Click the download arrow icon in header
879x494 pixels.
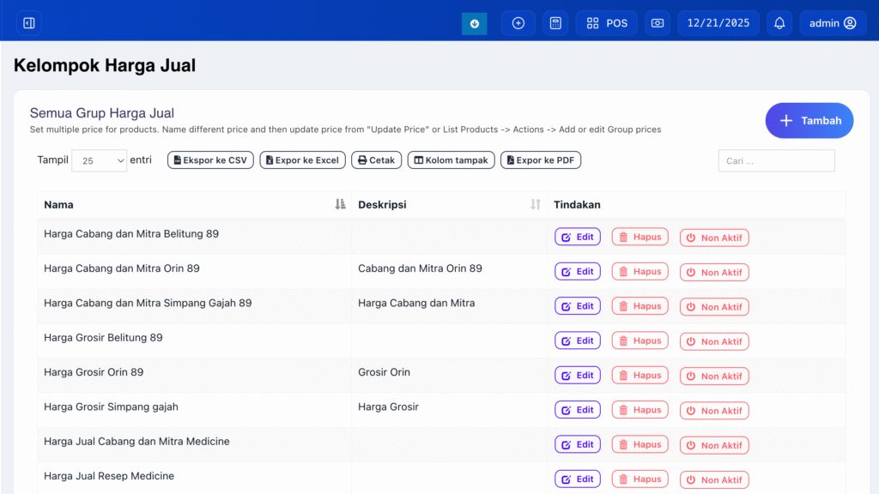[474, 23]
